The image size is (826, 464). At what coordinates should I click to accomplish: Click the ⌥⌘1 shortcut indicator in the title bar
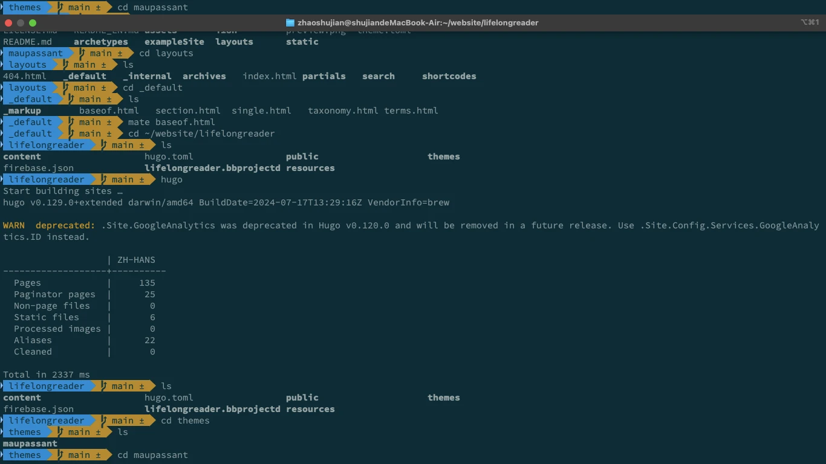[x=810, y=22]
